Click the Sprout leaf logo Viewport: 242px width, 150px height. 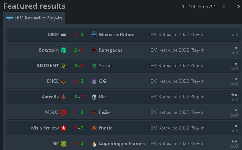[x=94, y=66]
